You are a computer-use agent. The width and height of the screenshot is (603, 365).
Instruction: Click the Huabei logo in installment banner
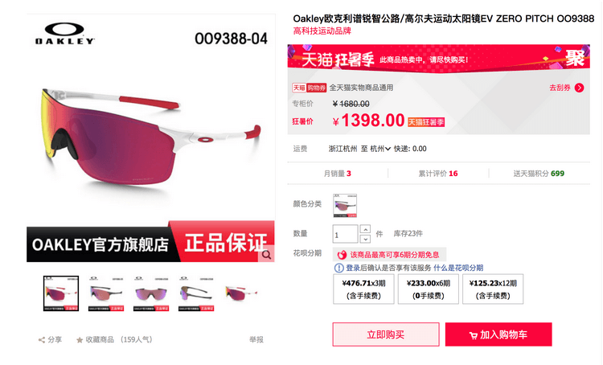(342, 255)
